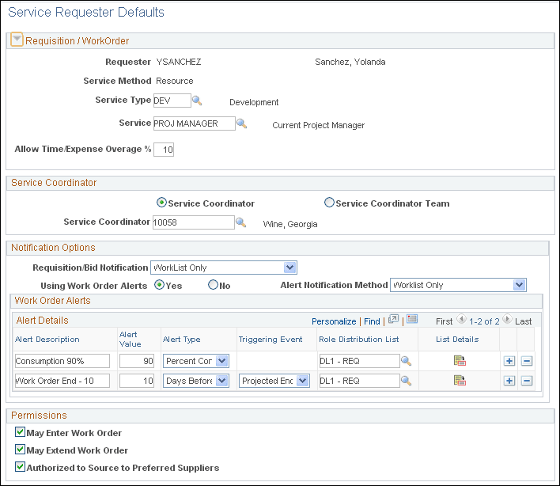Click the Service field PROJ MANAGER

pos(195,123)
